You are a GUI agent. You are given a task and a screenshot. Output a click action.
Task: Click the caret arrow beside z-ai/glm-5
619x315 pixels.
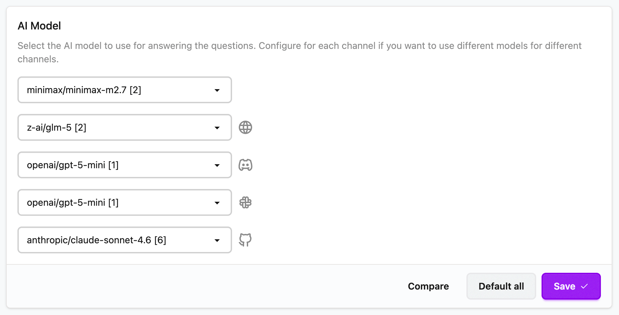(217, 128)
